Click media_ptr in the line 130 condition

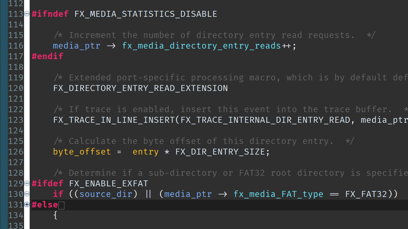[188, 194]
